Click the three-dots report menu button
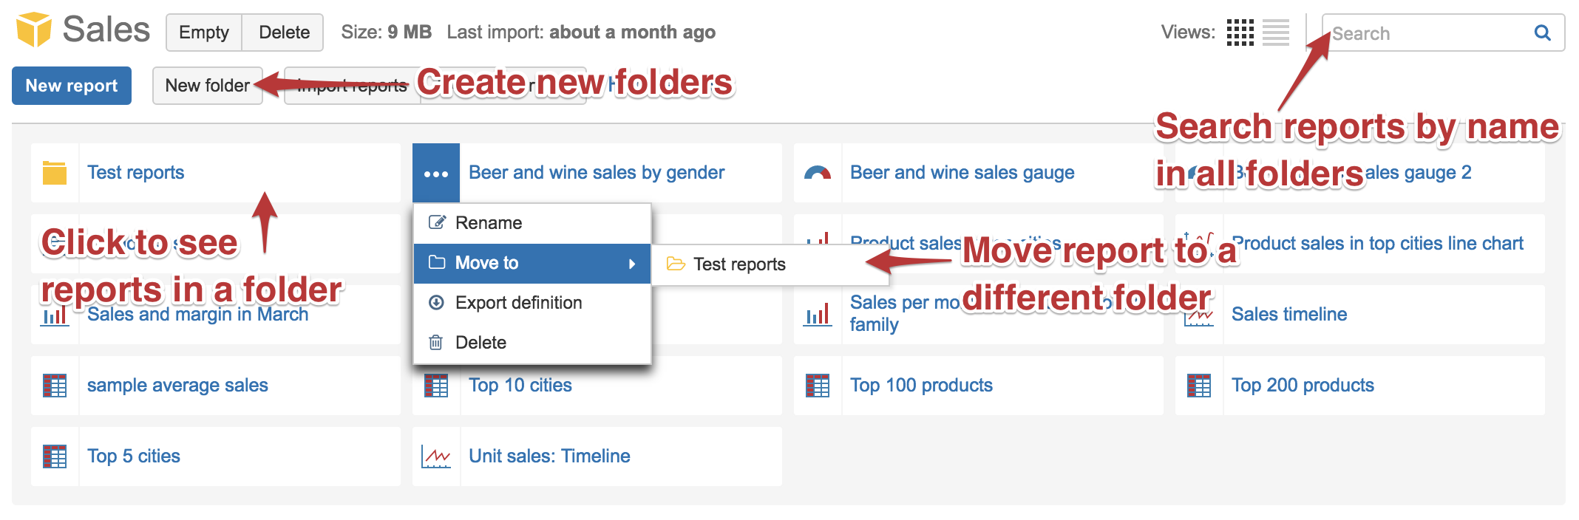This screenshot has height=520, width=1579. point(436,174)
